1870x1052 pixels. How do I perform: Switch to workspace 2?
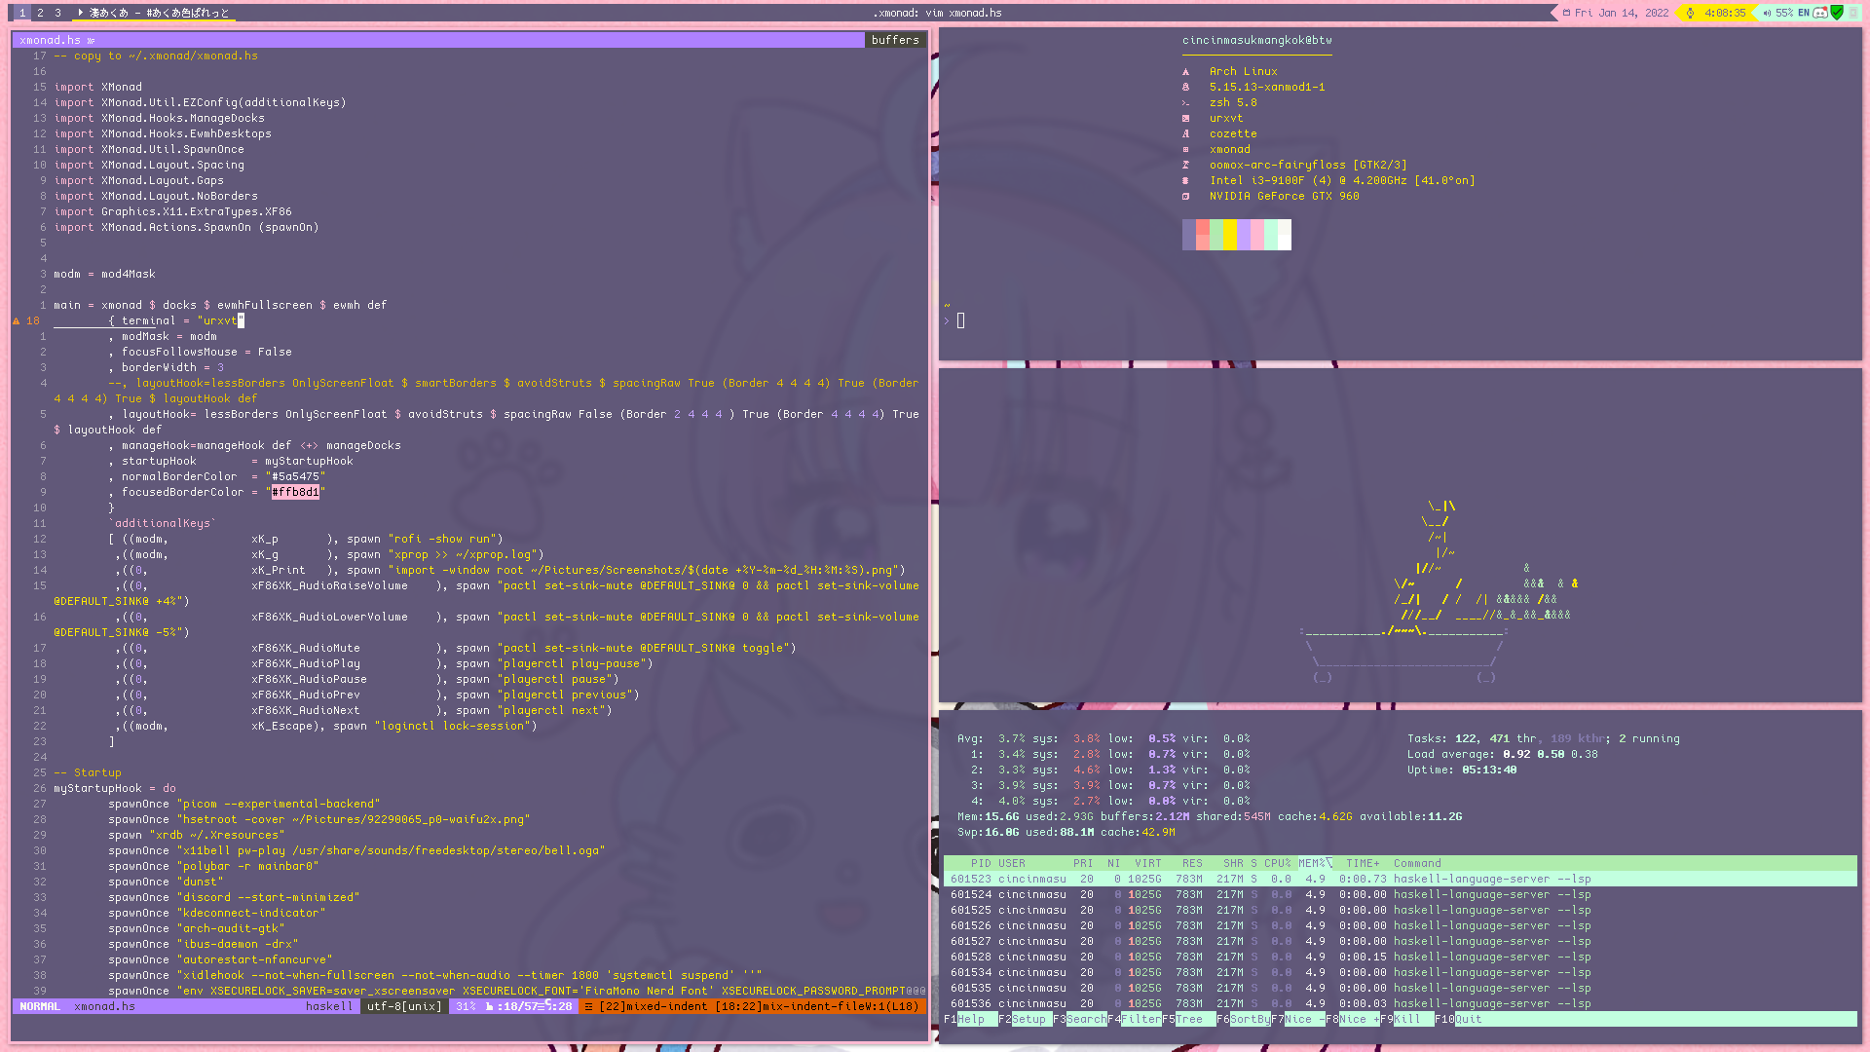40,13
